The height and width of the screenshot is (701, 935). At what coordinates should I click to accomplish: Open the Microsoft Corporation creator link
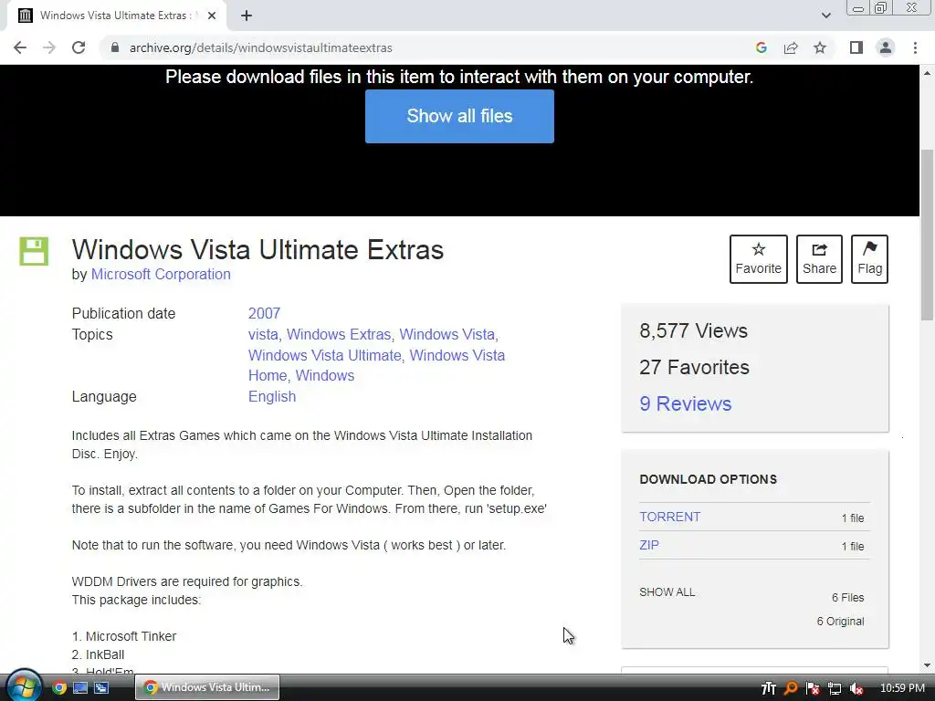point(161,274)
